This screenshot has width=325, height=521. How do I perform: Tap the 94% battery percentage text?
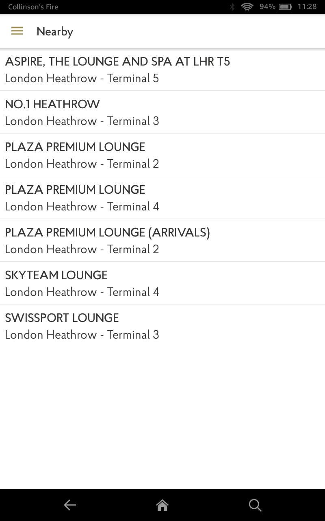(x=267, y=7)
